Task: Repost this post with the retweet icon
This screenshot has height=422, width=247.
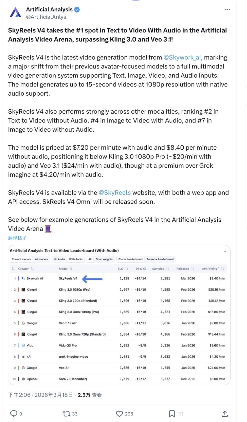Action: point(66,414)
